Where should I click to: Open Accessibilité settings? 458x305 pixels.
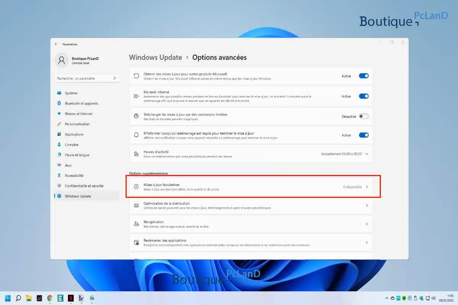coord(87,175)
